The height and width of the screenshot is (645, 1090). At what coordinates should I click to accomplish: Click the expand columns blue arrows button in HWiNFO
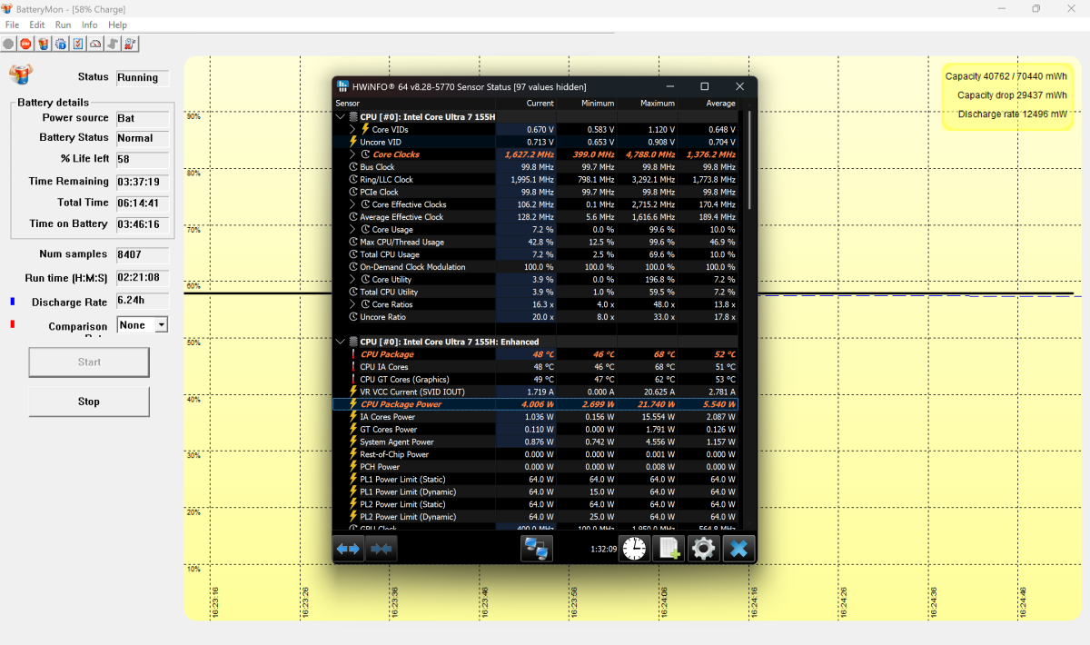click(349, 548)
